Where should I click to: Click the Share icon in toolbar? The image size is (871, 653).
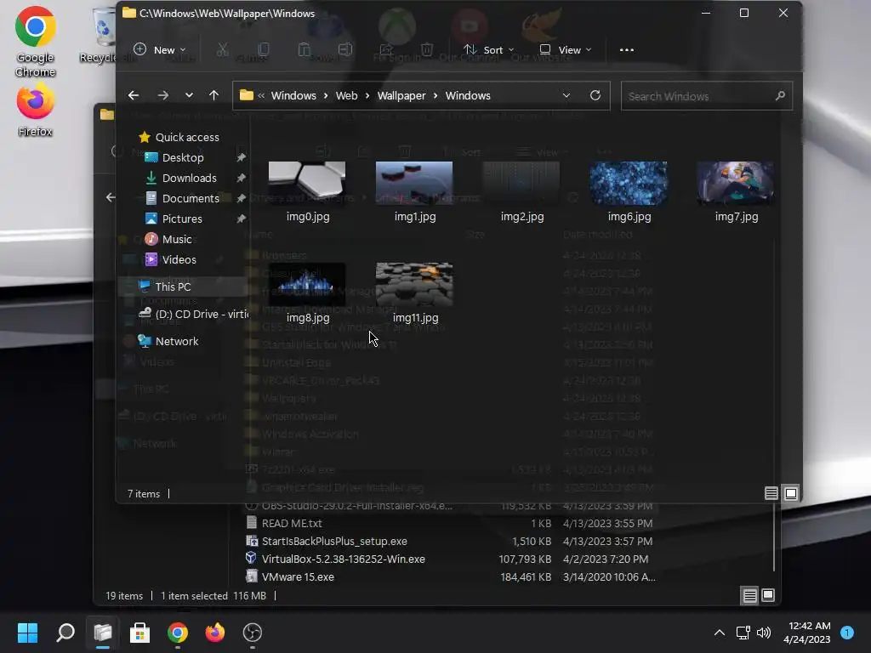pos(386,50)
